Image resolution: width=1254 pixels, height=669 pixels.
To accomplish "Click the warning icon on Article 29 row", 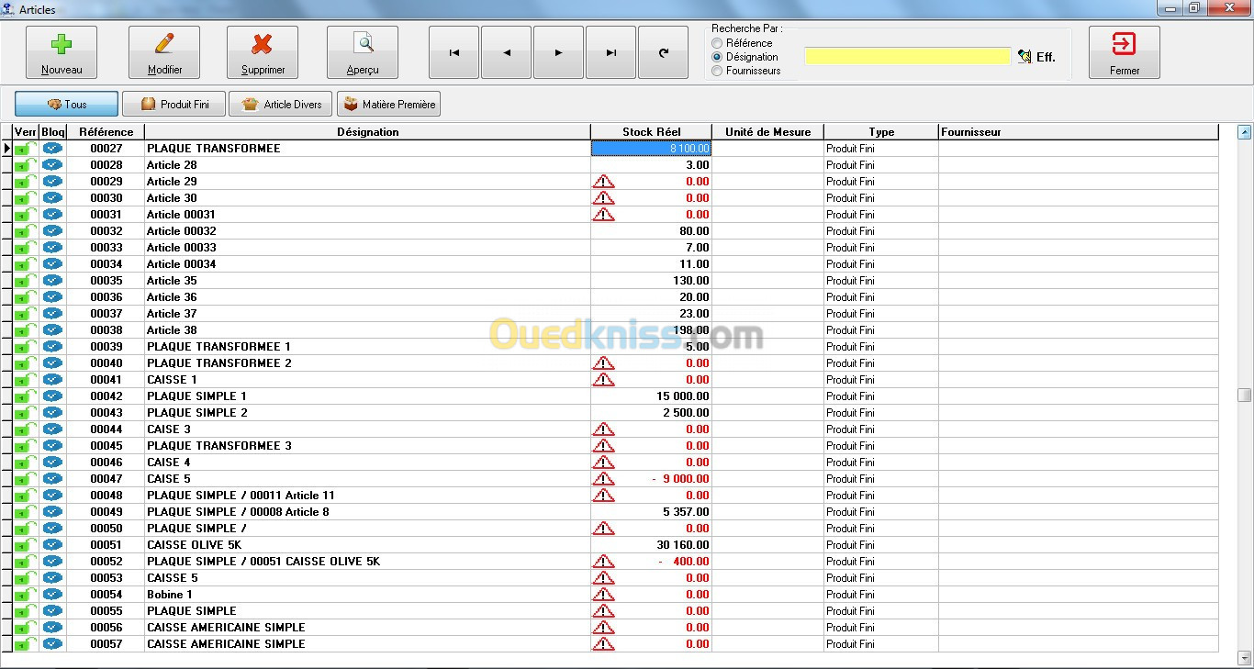I will tap(603, 182).
